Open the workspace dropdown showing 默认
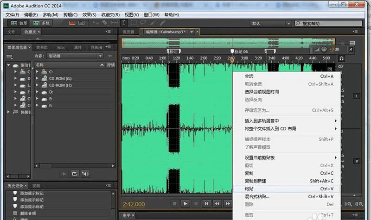The height and width of the screenshot is (220, 371). point(271,23)
